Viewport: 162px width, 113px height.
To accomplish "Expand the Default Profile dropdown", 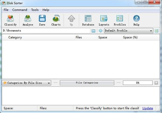I will (x=129, y=31).
